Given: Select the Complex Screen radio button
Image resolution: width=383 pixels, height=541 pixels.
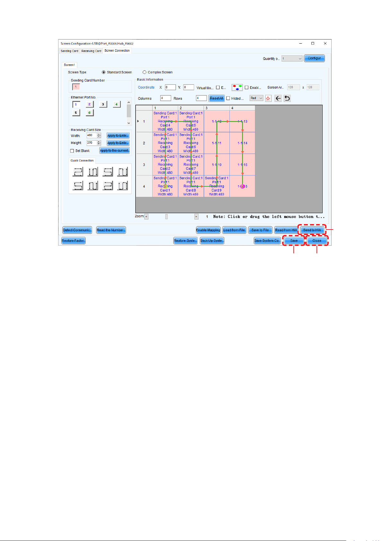Looking at the screenshot, I should coord(144,72).
